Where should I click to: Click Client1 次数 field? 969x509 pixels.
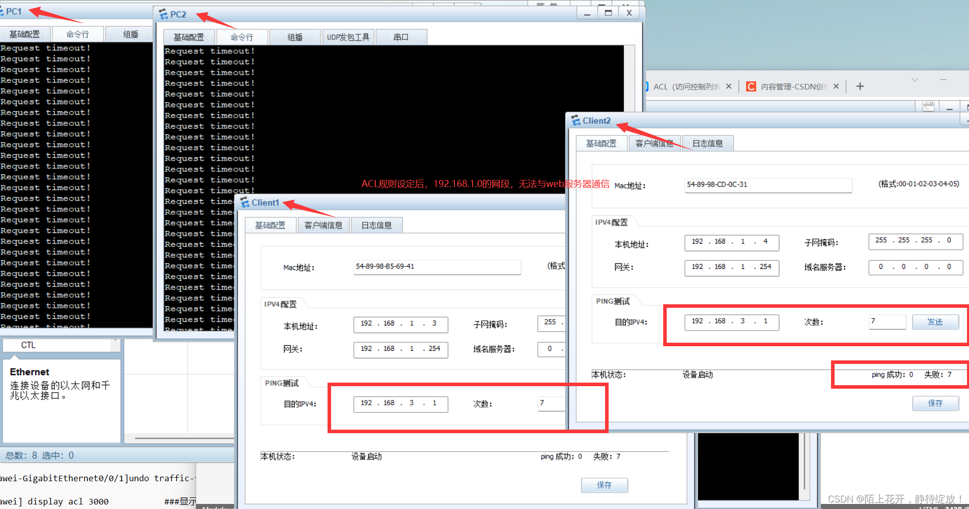(x=551, y=403)
